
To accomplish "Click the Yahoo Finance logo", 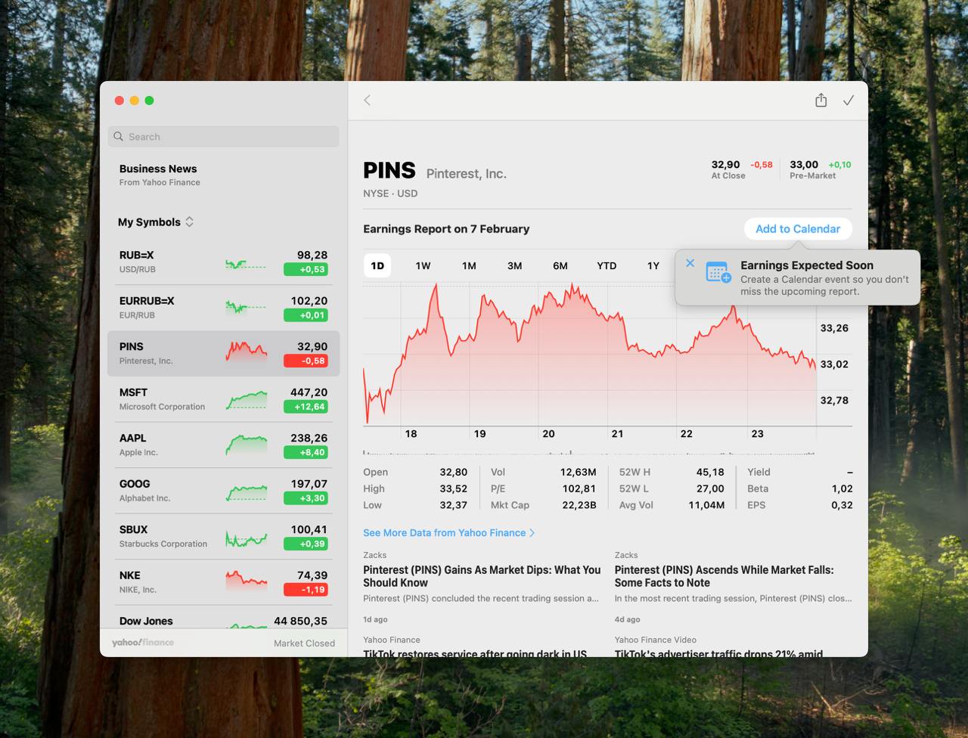I will coord(143,643).
